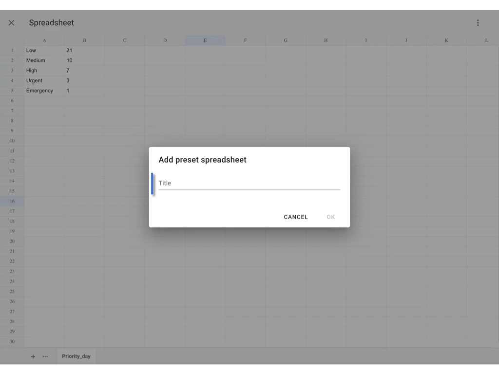499x374 pixels.
Task: Open sheet options via ellipsis icon
Action: pos(45,356)
